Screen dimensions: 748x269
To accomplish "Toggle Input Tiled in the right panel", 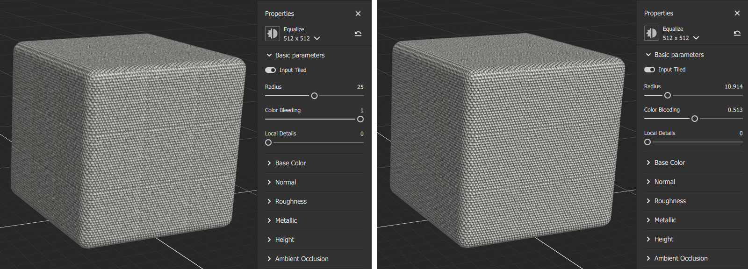I will tap(650, 70).
